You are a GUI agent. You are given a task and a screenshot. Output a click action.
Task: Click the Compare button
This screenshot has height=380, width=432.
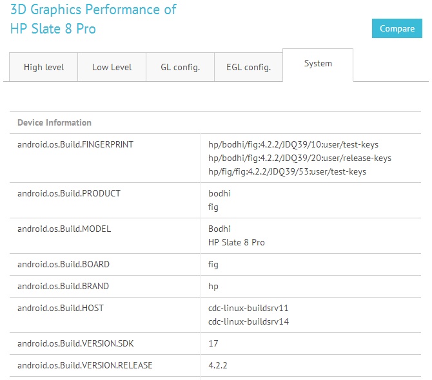point(397,28)
